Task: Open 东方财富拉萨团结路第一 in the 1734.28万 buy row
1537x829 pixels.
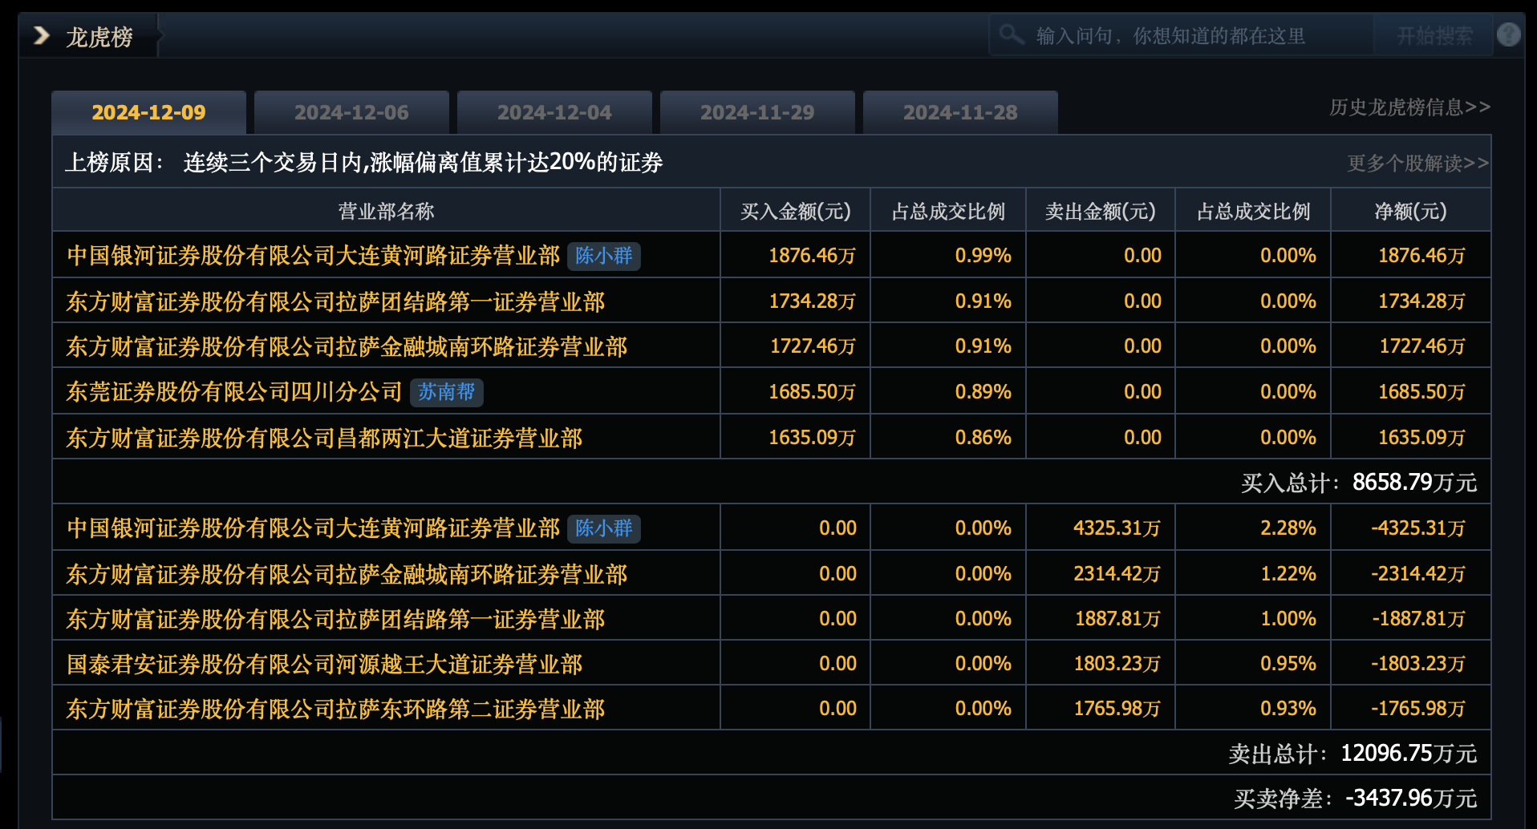Action: click(336, 301)
